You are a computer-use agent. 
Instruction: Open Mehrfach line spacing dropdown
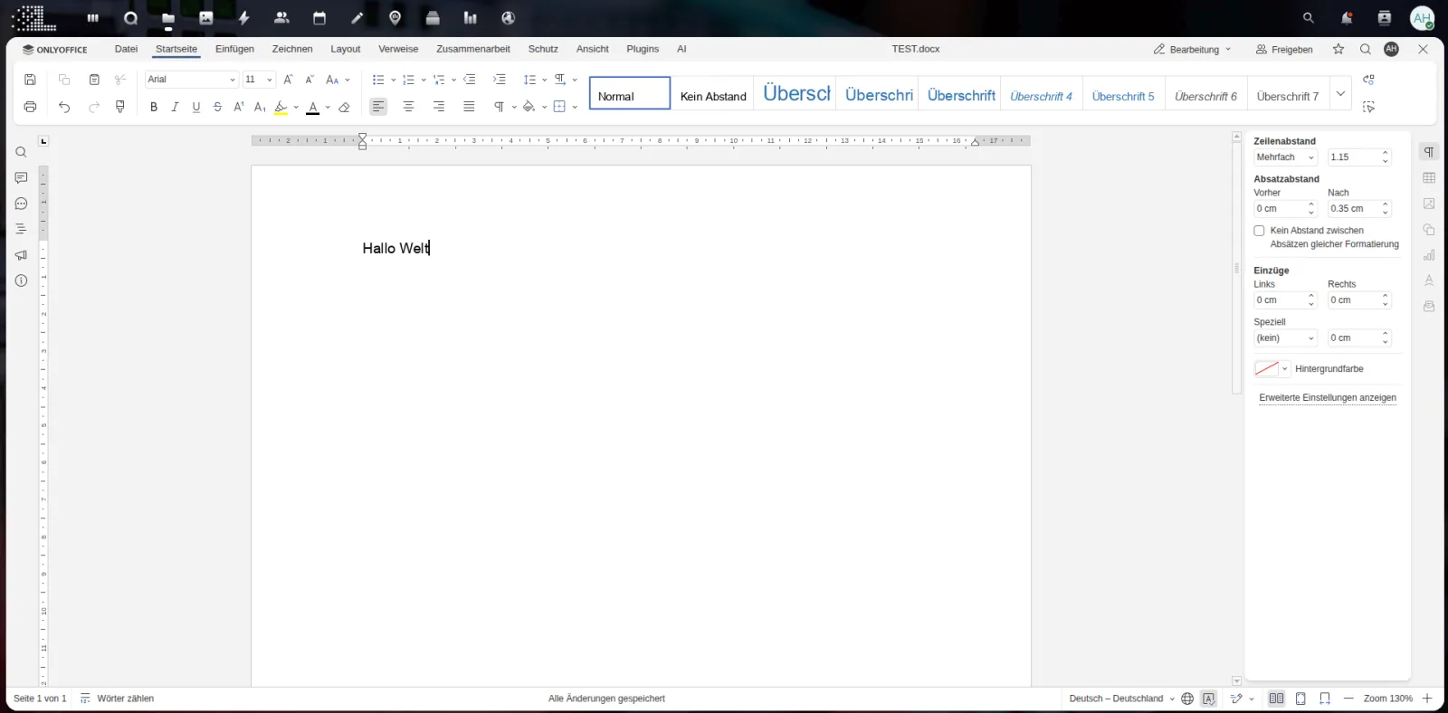(x=1285, y=157)
